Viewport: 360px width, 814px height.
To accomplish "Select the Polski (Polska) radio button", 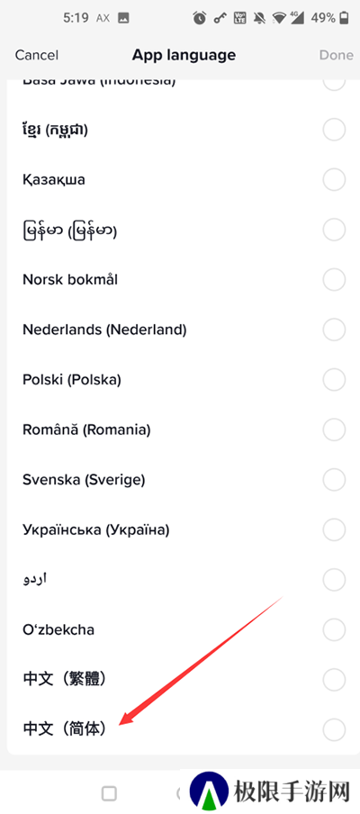I will [334, 379].
